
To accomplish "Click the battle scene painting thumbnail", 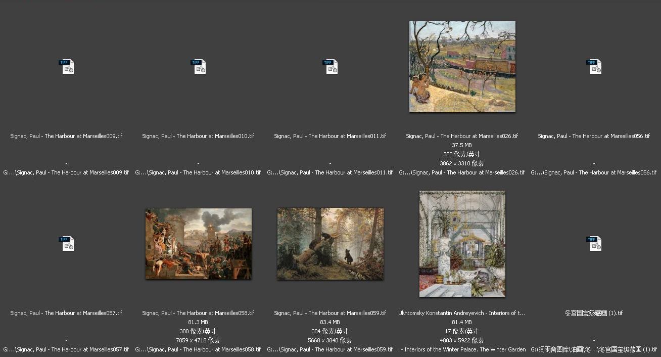I will (198, 244).
